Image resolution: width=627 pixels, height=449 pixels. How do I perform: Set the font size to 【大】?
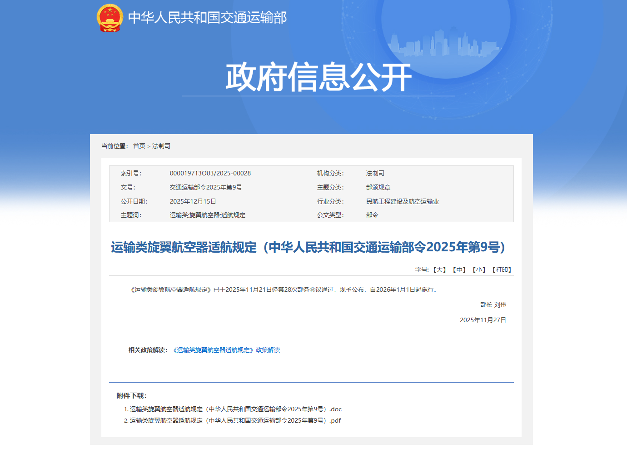click(x=440, y=269)
